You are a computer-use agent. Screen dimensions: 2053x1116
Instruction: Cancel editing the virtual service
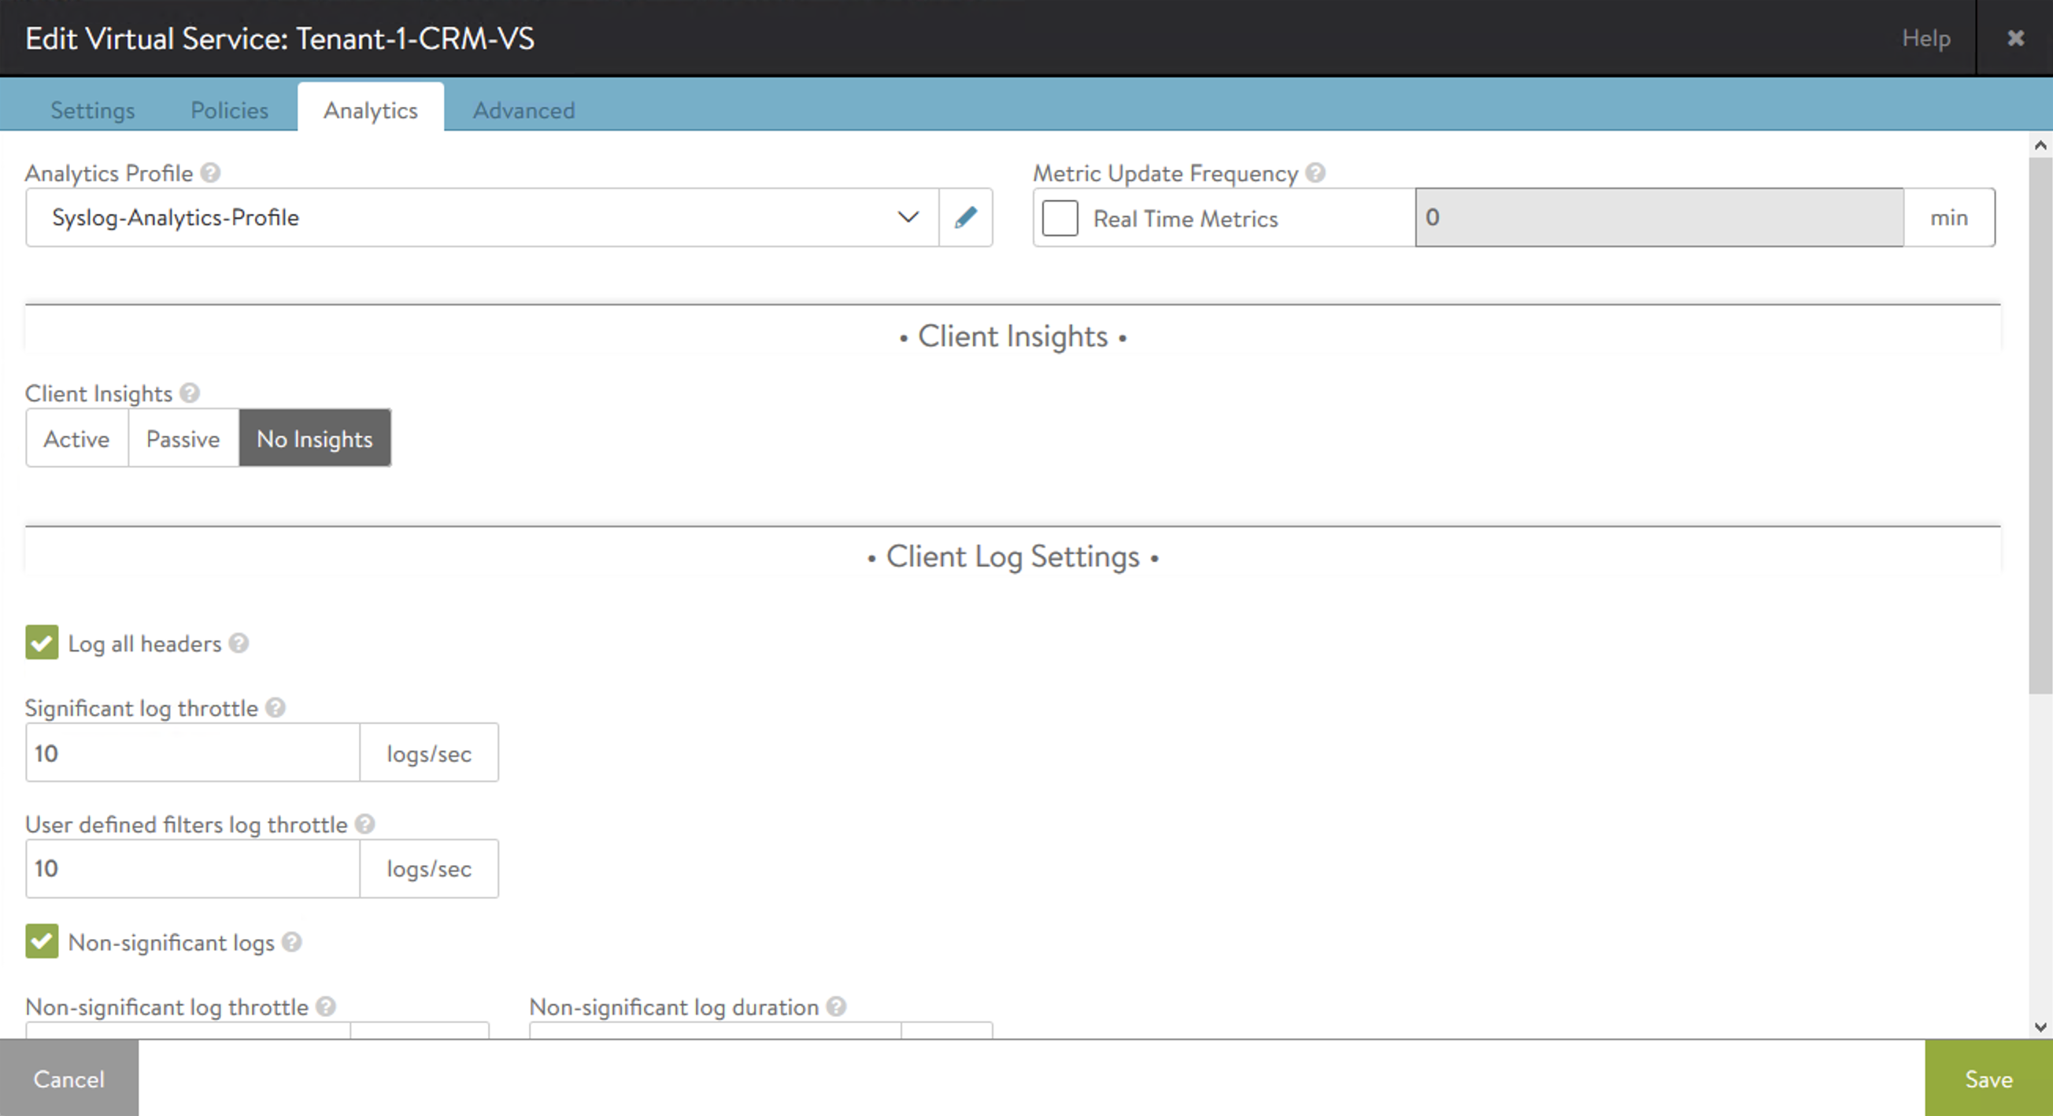pyautogui.click(x=69, y=1078)
